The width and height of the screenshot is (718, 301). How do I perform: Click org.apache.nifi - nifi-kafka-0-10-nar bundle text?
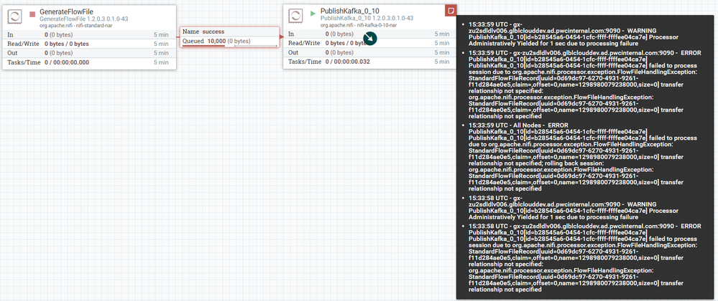tap(359, 25)
